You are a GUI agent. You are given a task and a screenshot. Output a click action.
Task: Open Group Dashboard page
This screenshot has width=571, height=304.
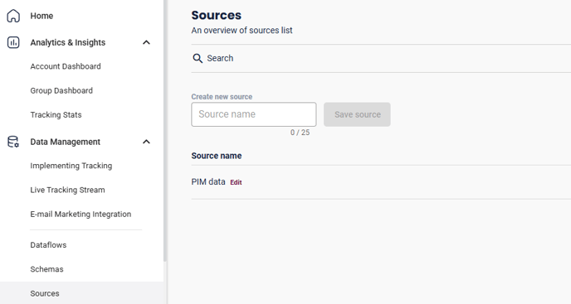click(61, 90)
